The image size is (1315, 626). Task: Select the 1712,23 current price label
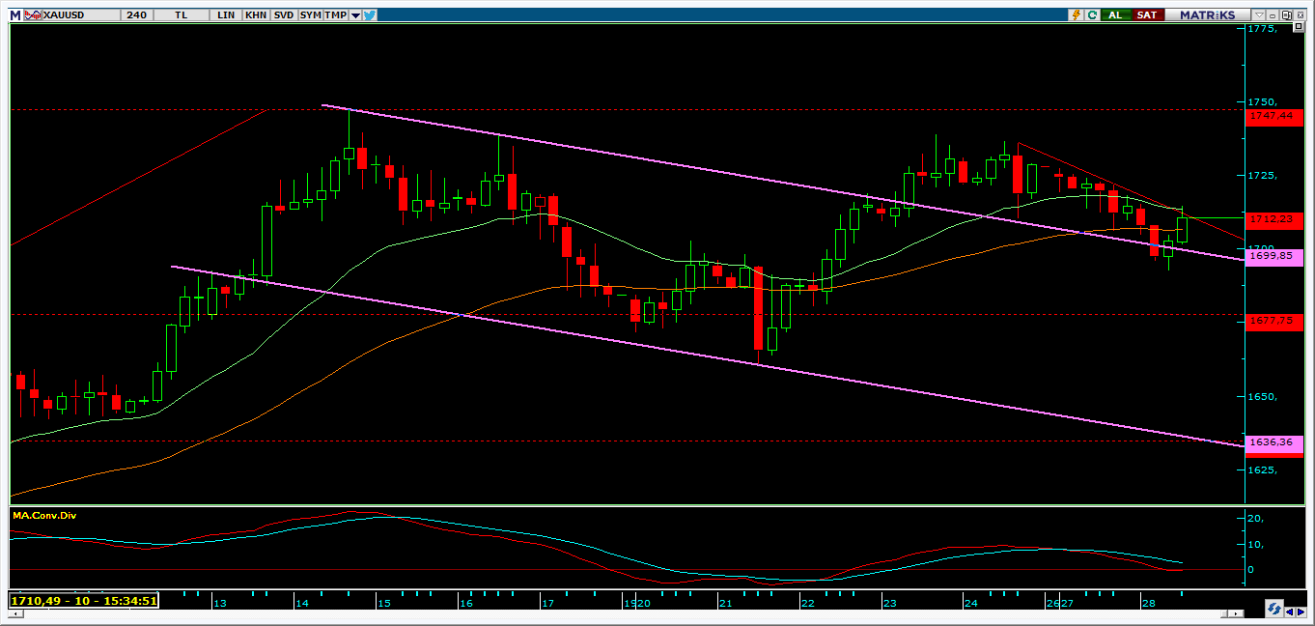pyautogui.click(x=1275, y=219)
